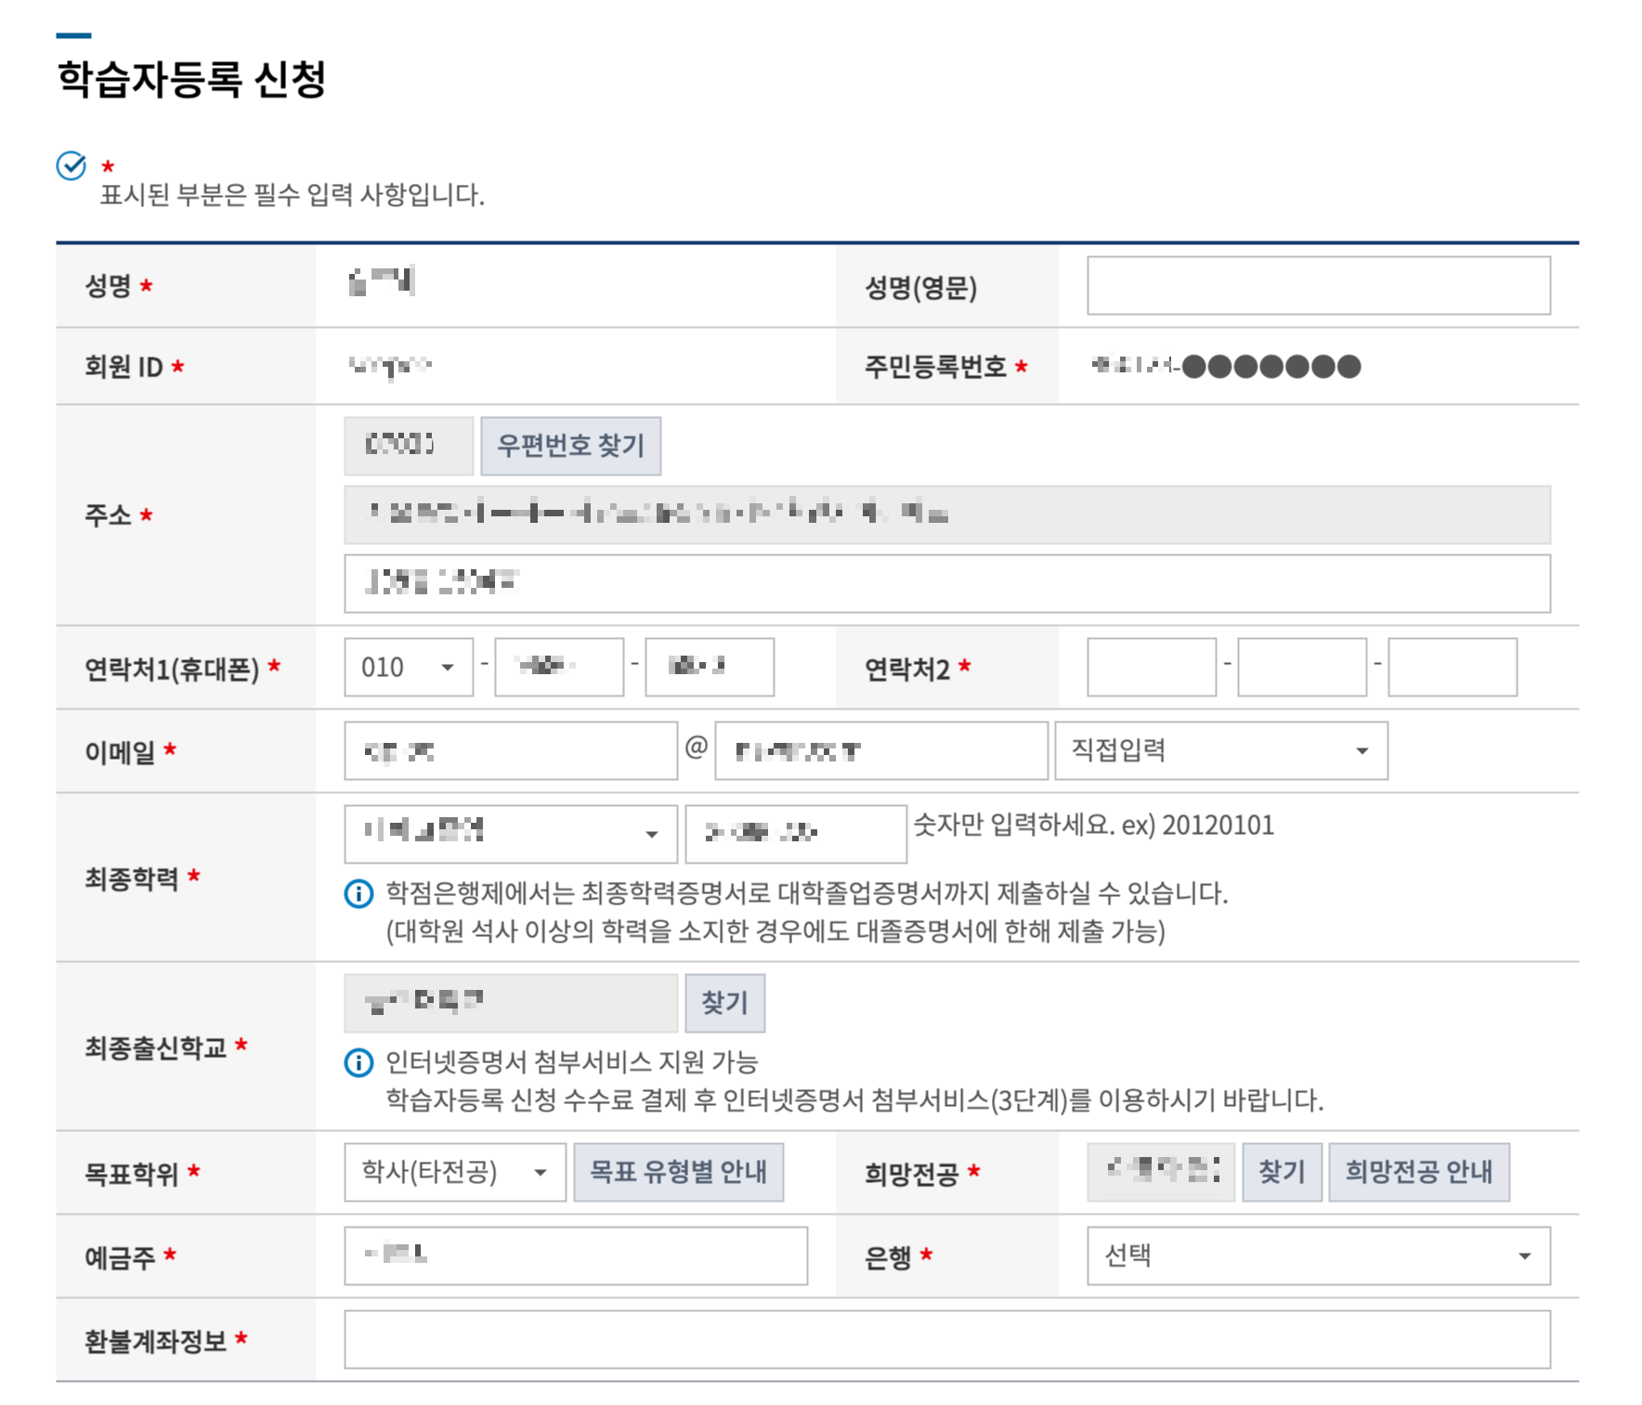The image size is (1642, 1405).
Task: Click the 희망전공 major field
Action: (1161, 1172)
